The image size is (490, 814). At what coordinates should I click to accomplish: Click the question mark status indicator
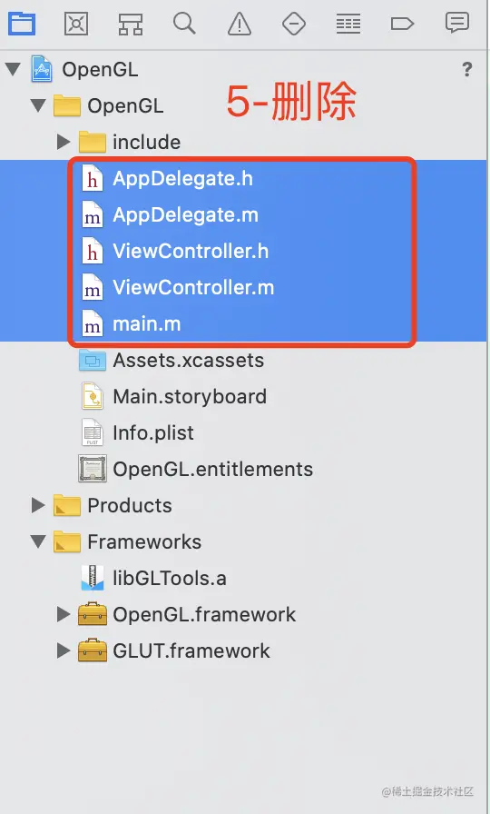467,69
